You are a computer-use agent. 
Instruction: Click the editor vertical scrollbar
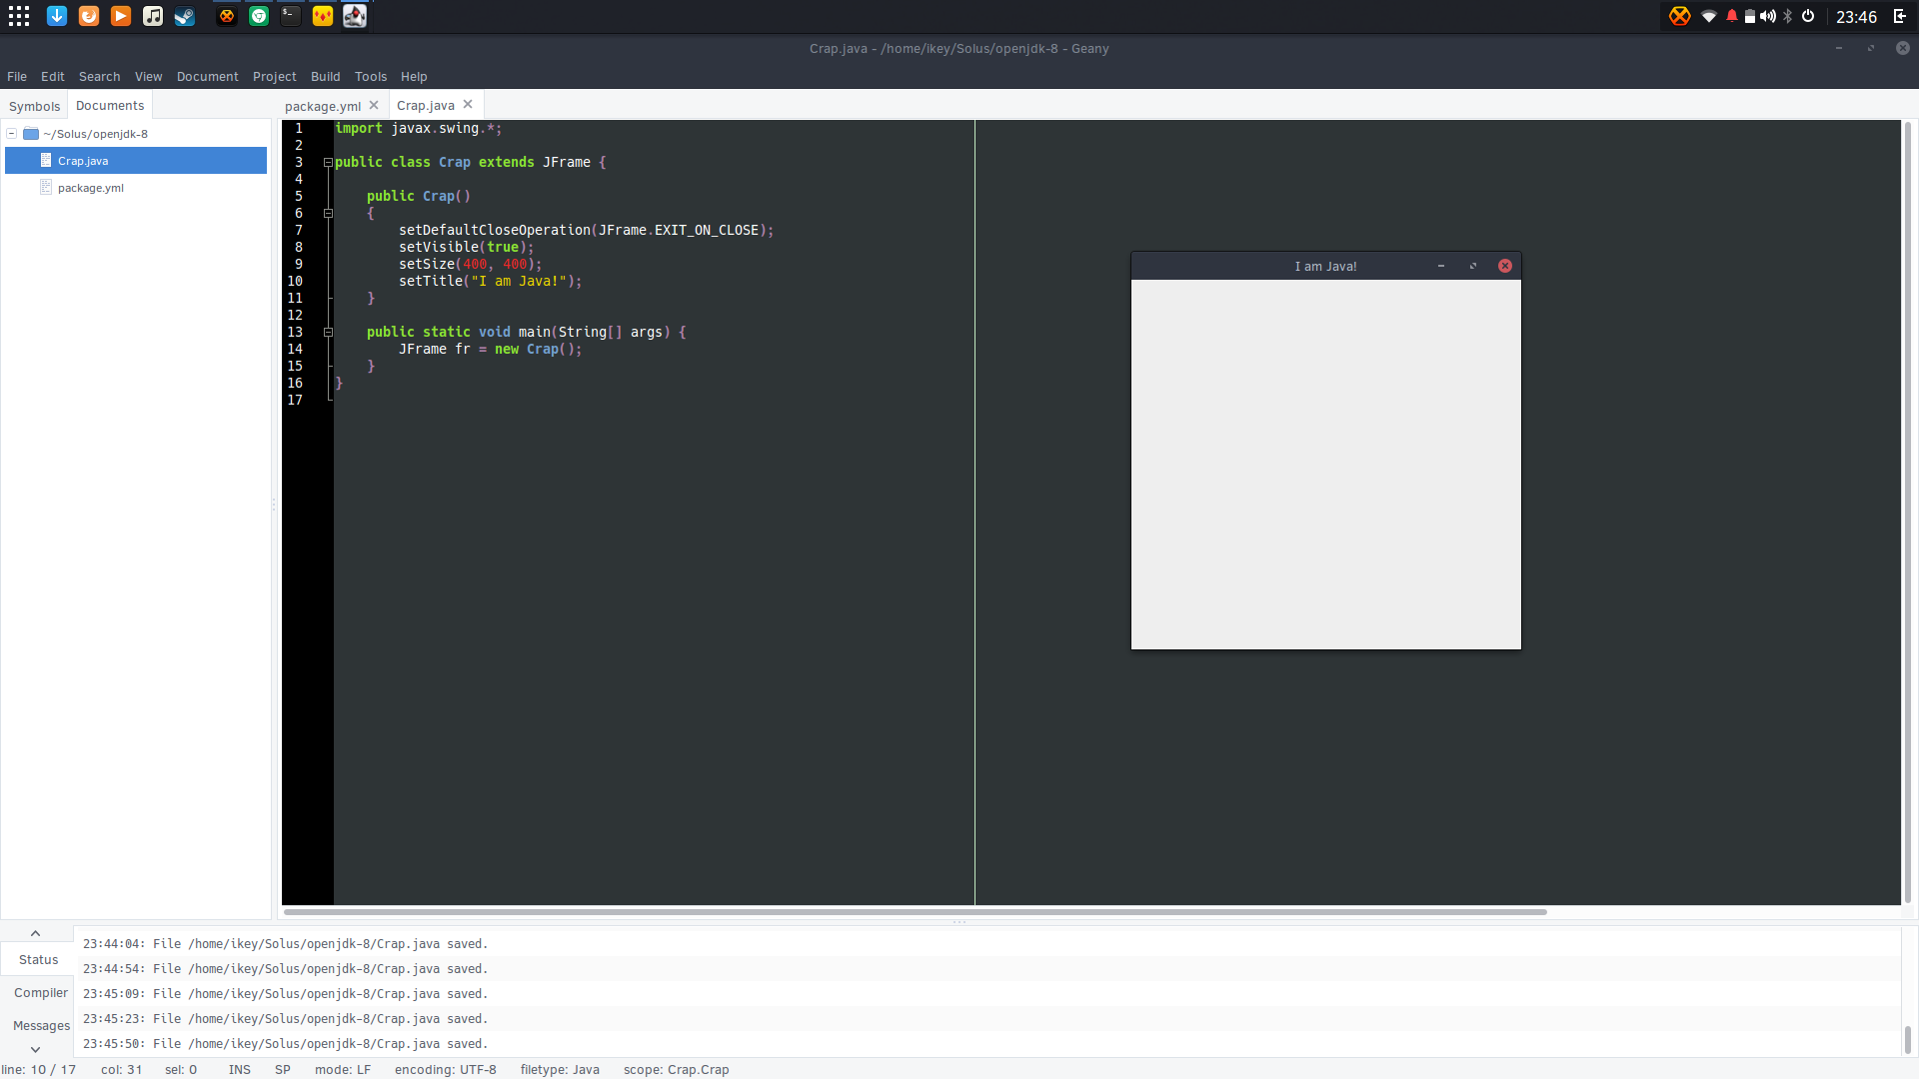click(x=1907, y=513)
